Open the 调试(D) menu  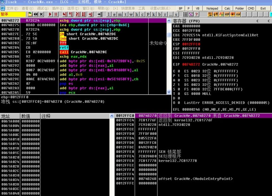(42, 8)
